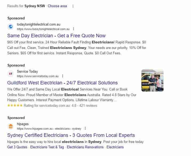Follow the Get 3 Quotes sitelink
Screen dimensions: 191x156
[x=17, y=147]
